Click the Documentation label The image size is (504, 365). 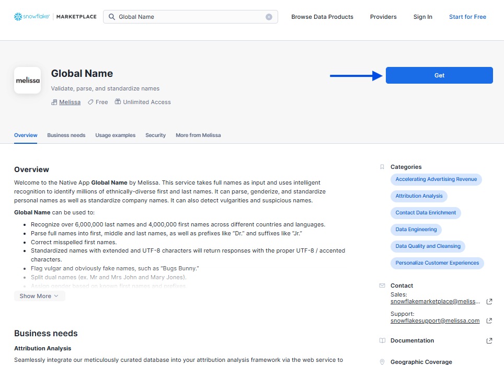(412, 340)
